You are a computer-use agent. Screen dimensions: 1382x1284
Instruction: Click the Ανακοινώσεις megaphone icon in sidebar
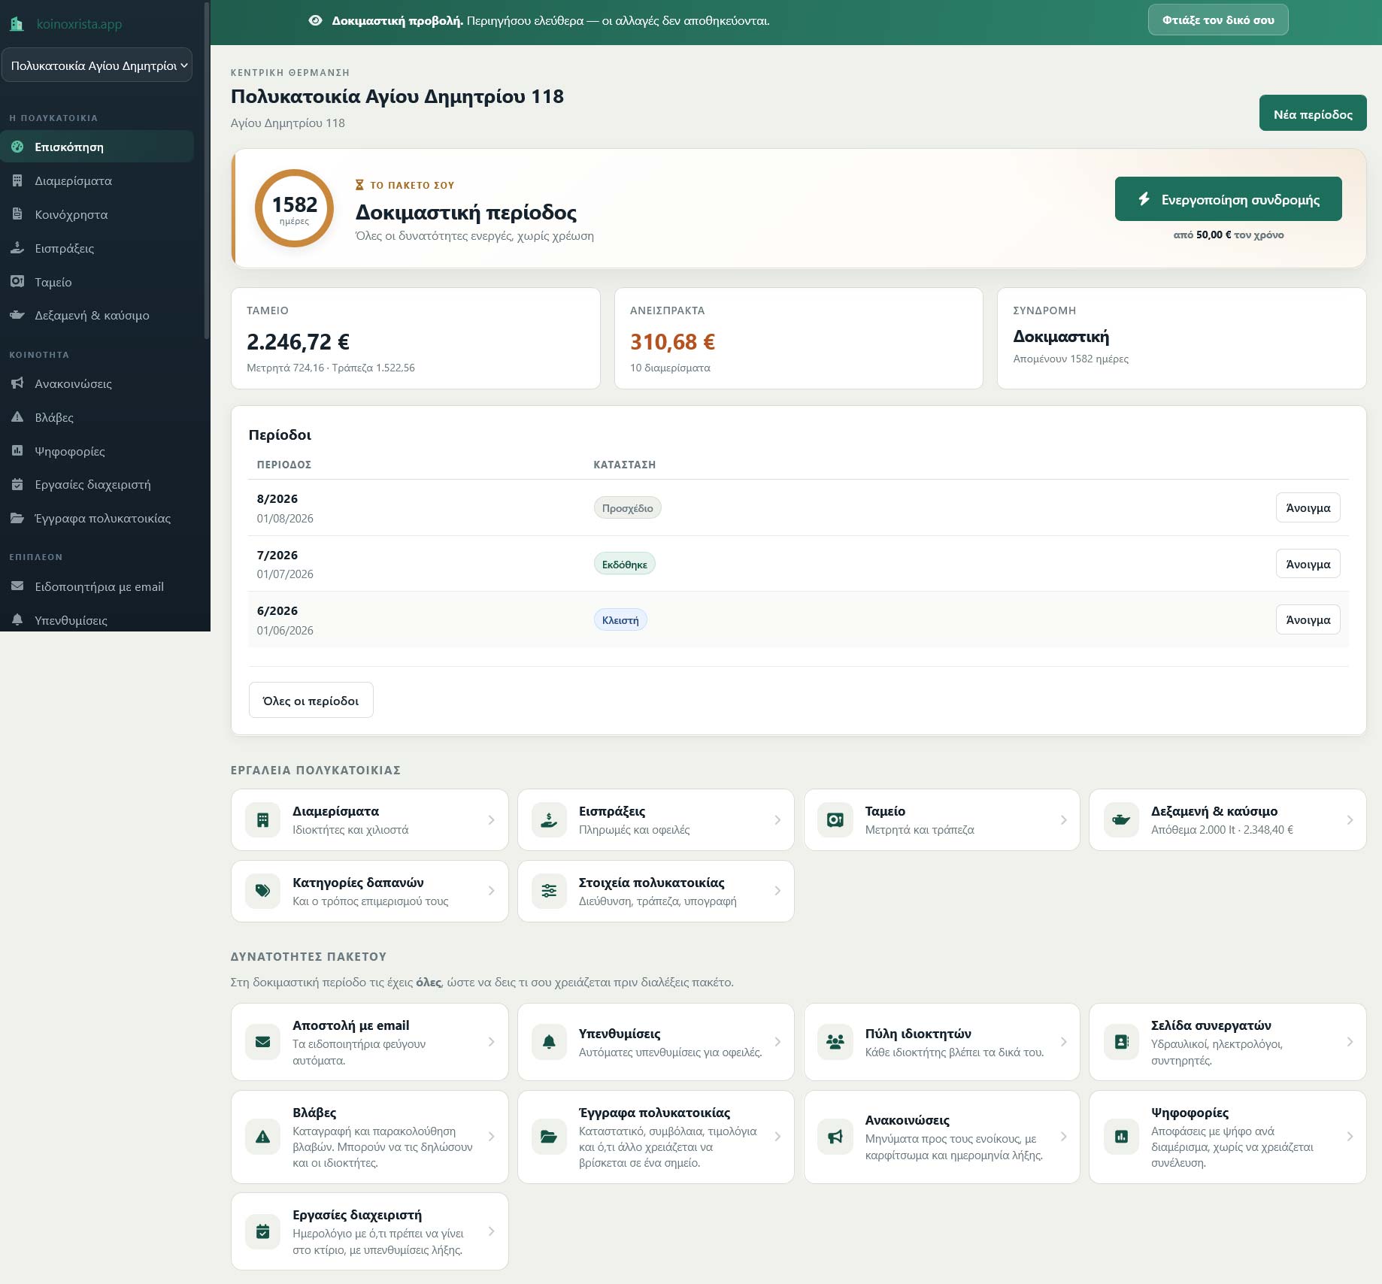(x=17, y=383)
